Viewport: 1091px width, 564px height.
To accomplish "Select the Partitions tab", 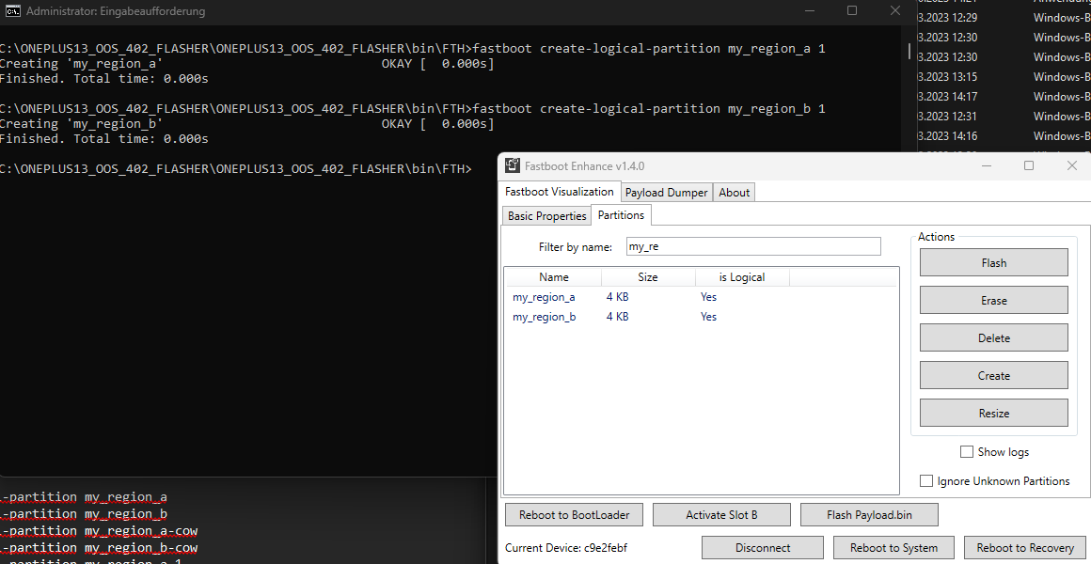I will [621, 215].
